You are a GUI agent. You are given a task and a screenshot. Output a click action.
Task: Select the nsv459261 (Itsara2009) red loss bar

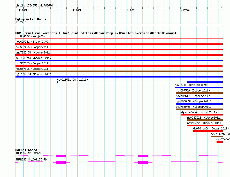[x=119, y=44]
